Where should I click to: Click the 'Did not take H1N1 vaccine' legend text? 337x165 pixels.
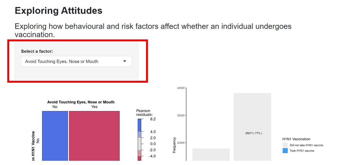(x=306, y=145)
